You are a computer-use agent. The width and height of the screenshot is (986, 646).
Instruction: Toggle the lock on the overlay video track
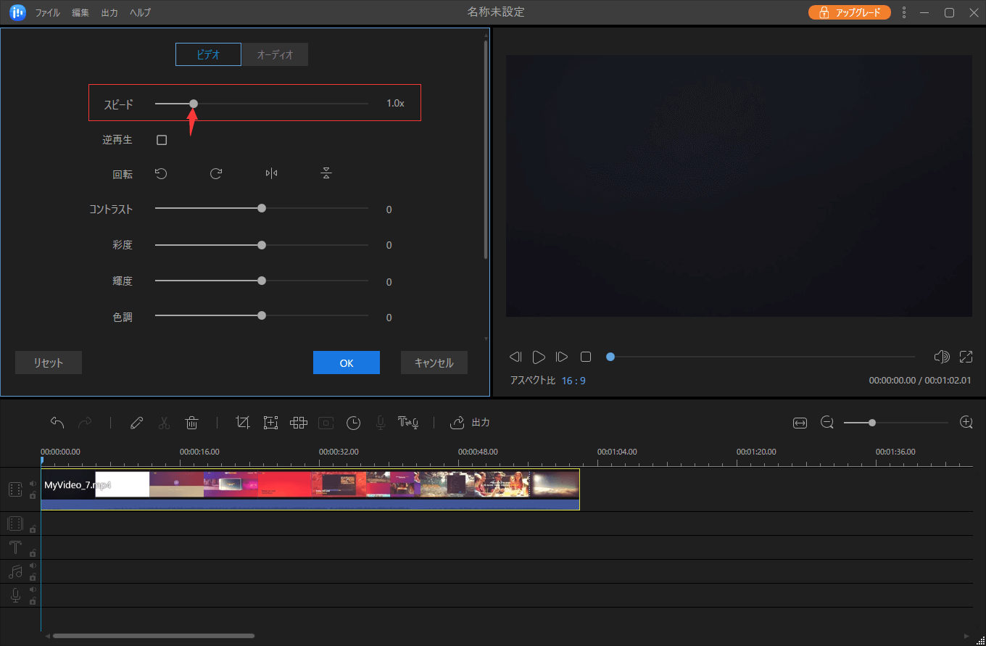coord(33,529)
